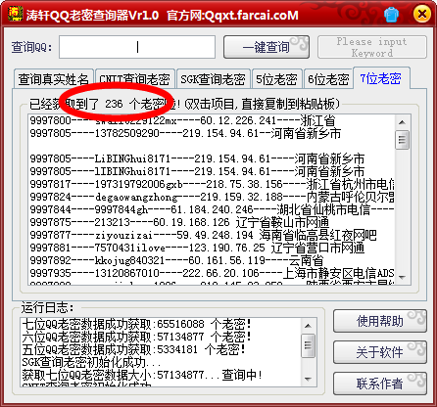Click the log panel scroll up arrow
This screenshot has height=407, width=437.
308,326
